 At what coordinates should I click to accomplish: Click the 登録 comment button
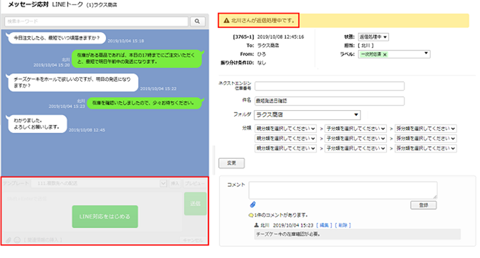(x=423, y=205)
